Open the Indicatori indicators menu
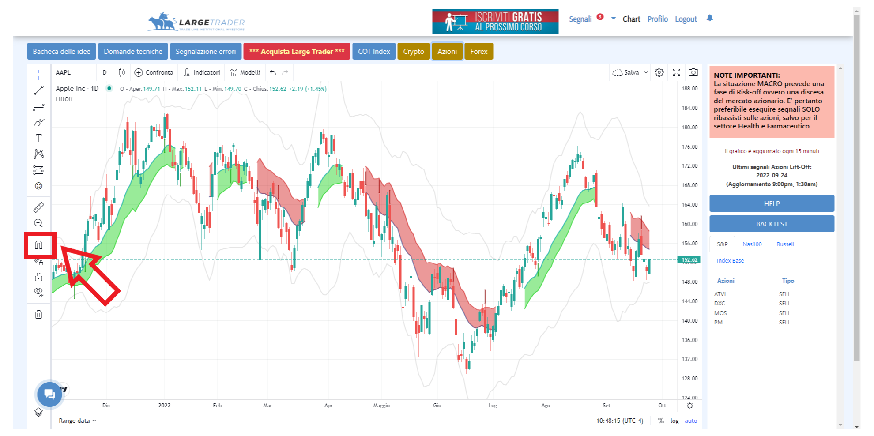Viewport: 874px width, 436px height. 202,72
